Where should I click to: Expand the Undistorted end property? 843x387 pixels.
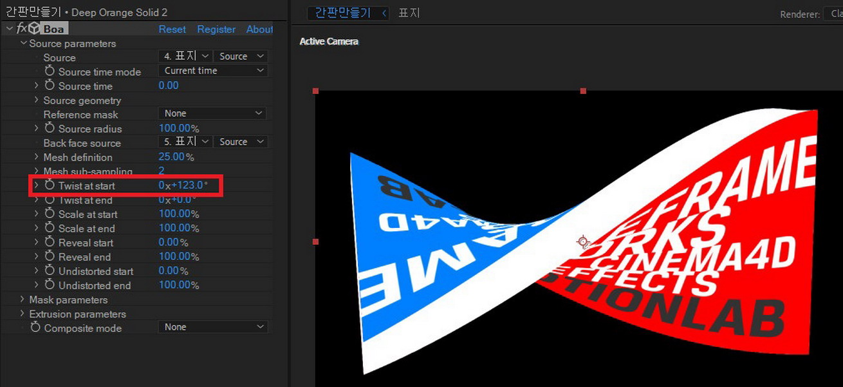37,285
